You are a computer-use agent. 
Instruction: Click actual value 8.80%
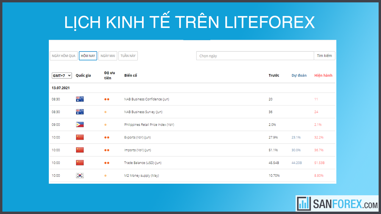319,176
